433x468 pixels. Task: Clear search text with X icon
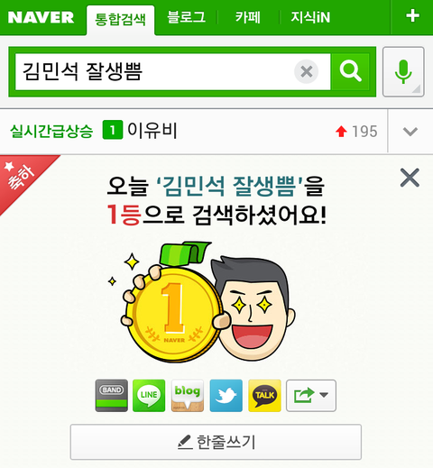coord(306,71)
